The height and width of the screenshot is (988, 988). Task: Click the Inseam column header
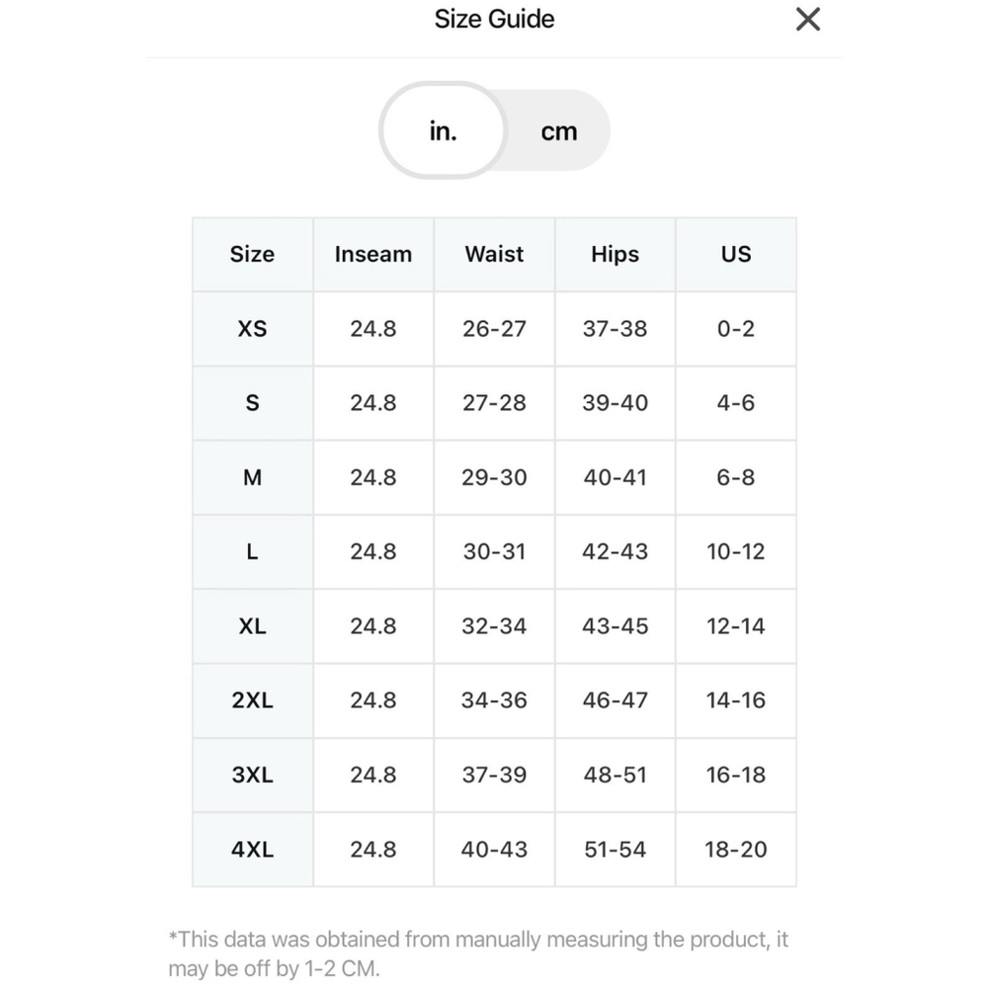click(x=373, y=254)
